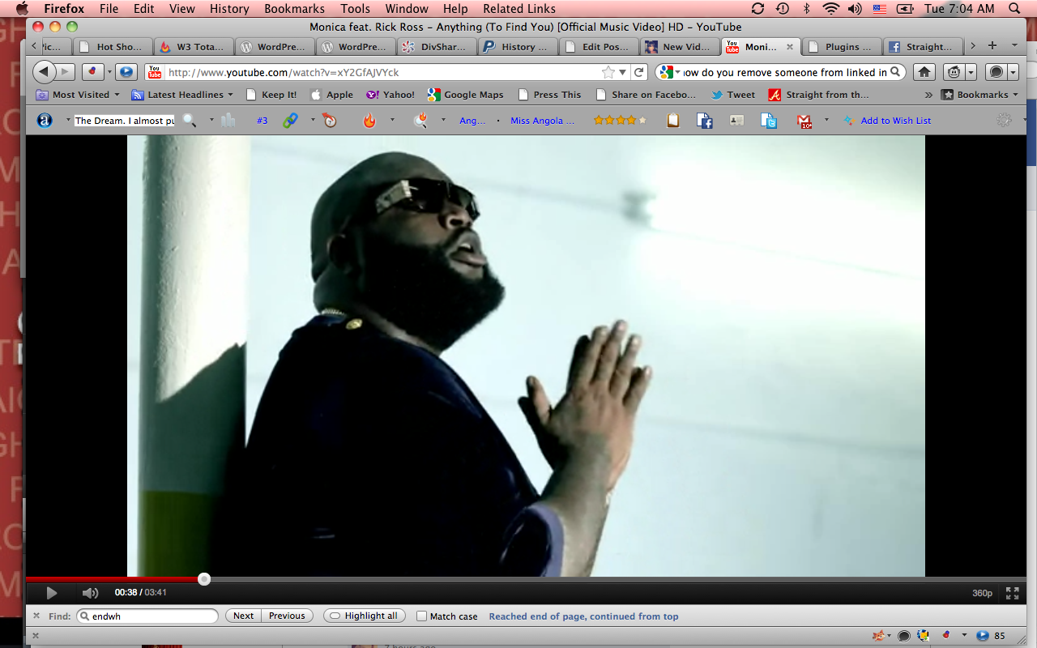Enable Match case checkbox
Image resolution: width=1037 pixels, height=648 pixels.
point(421,616)
